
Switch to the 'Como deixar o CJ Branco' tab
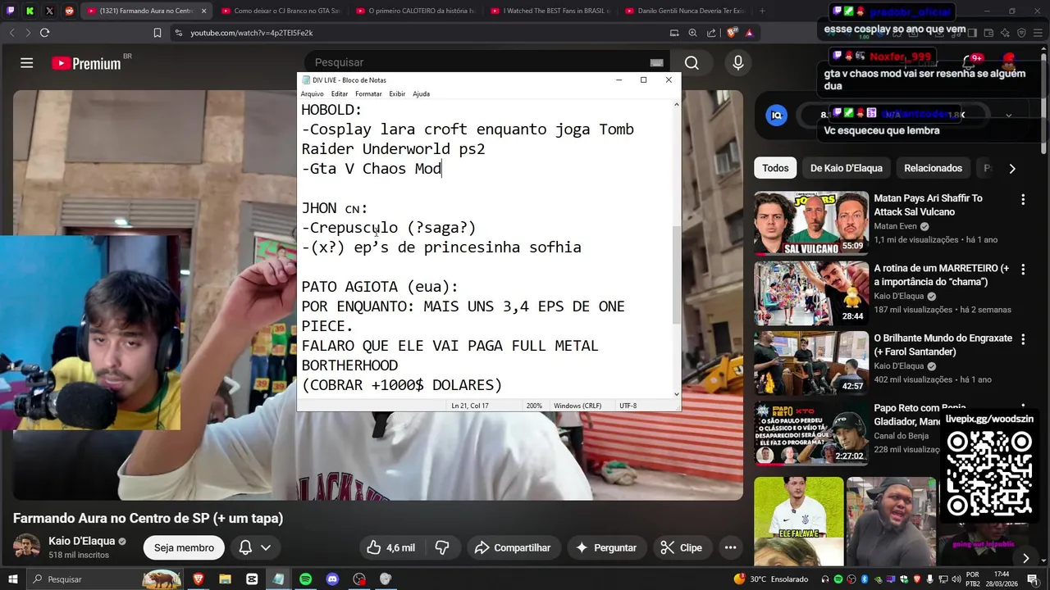click(281, 11)
